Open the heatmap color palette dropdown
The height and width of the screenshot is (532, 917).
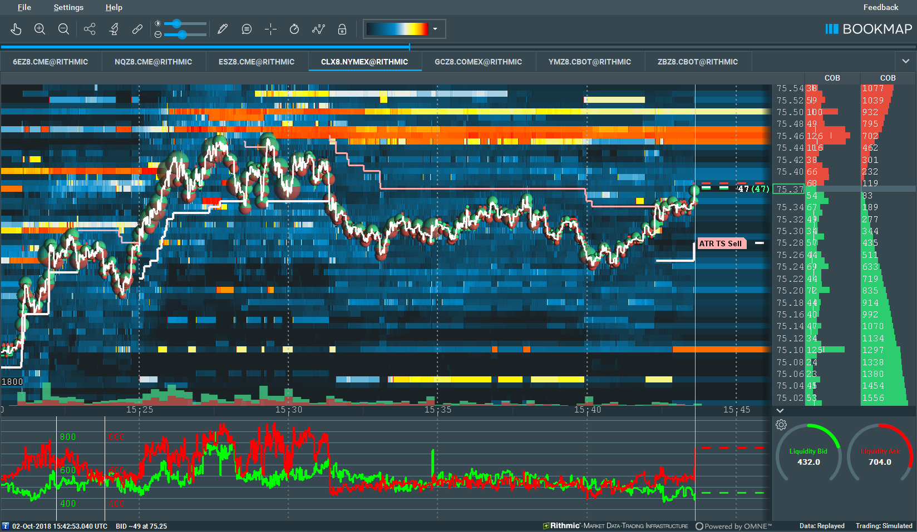(436, 29)
